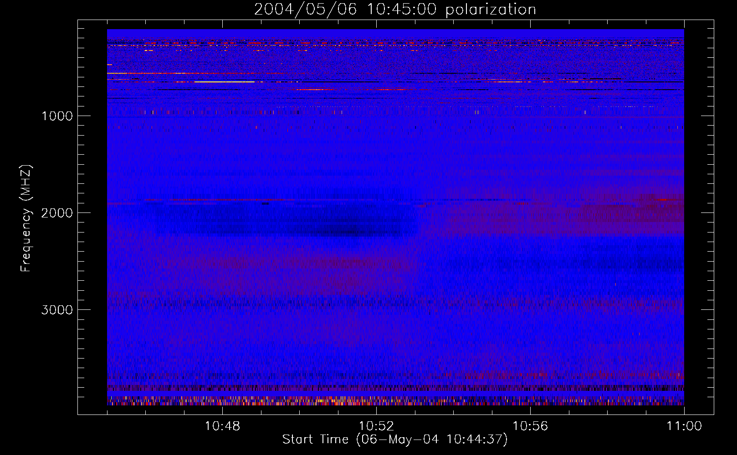Click the 10:56 time tick label

(x=530, y=426)
